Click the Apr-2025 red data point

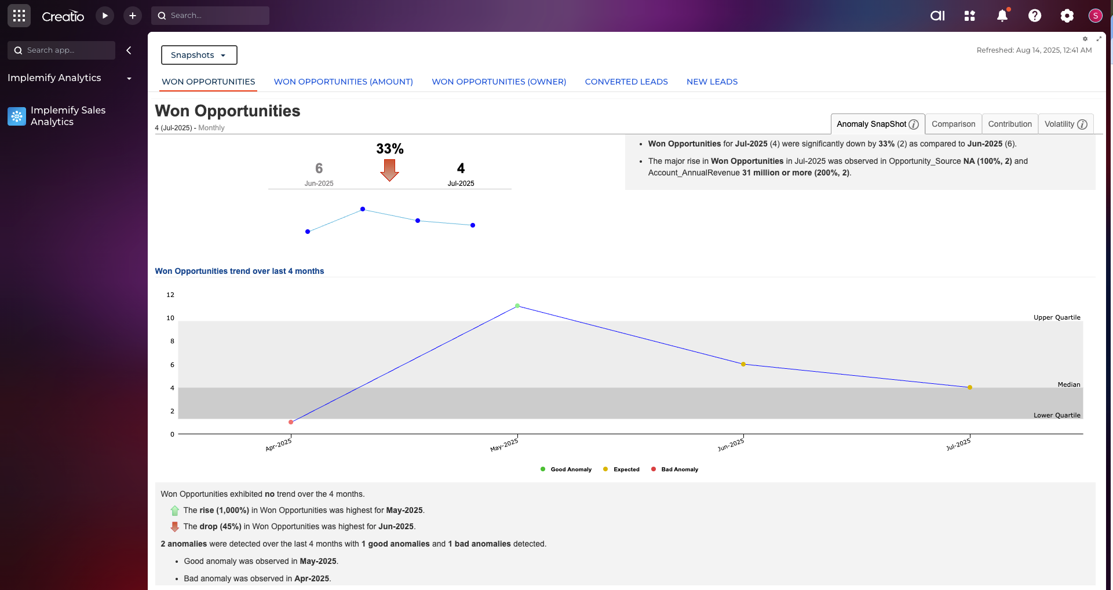coord(291,422)
